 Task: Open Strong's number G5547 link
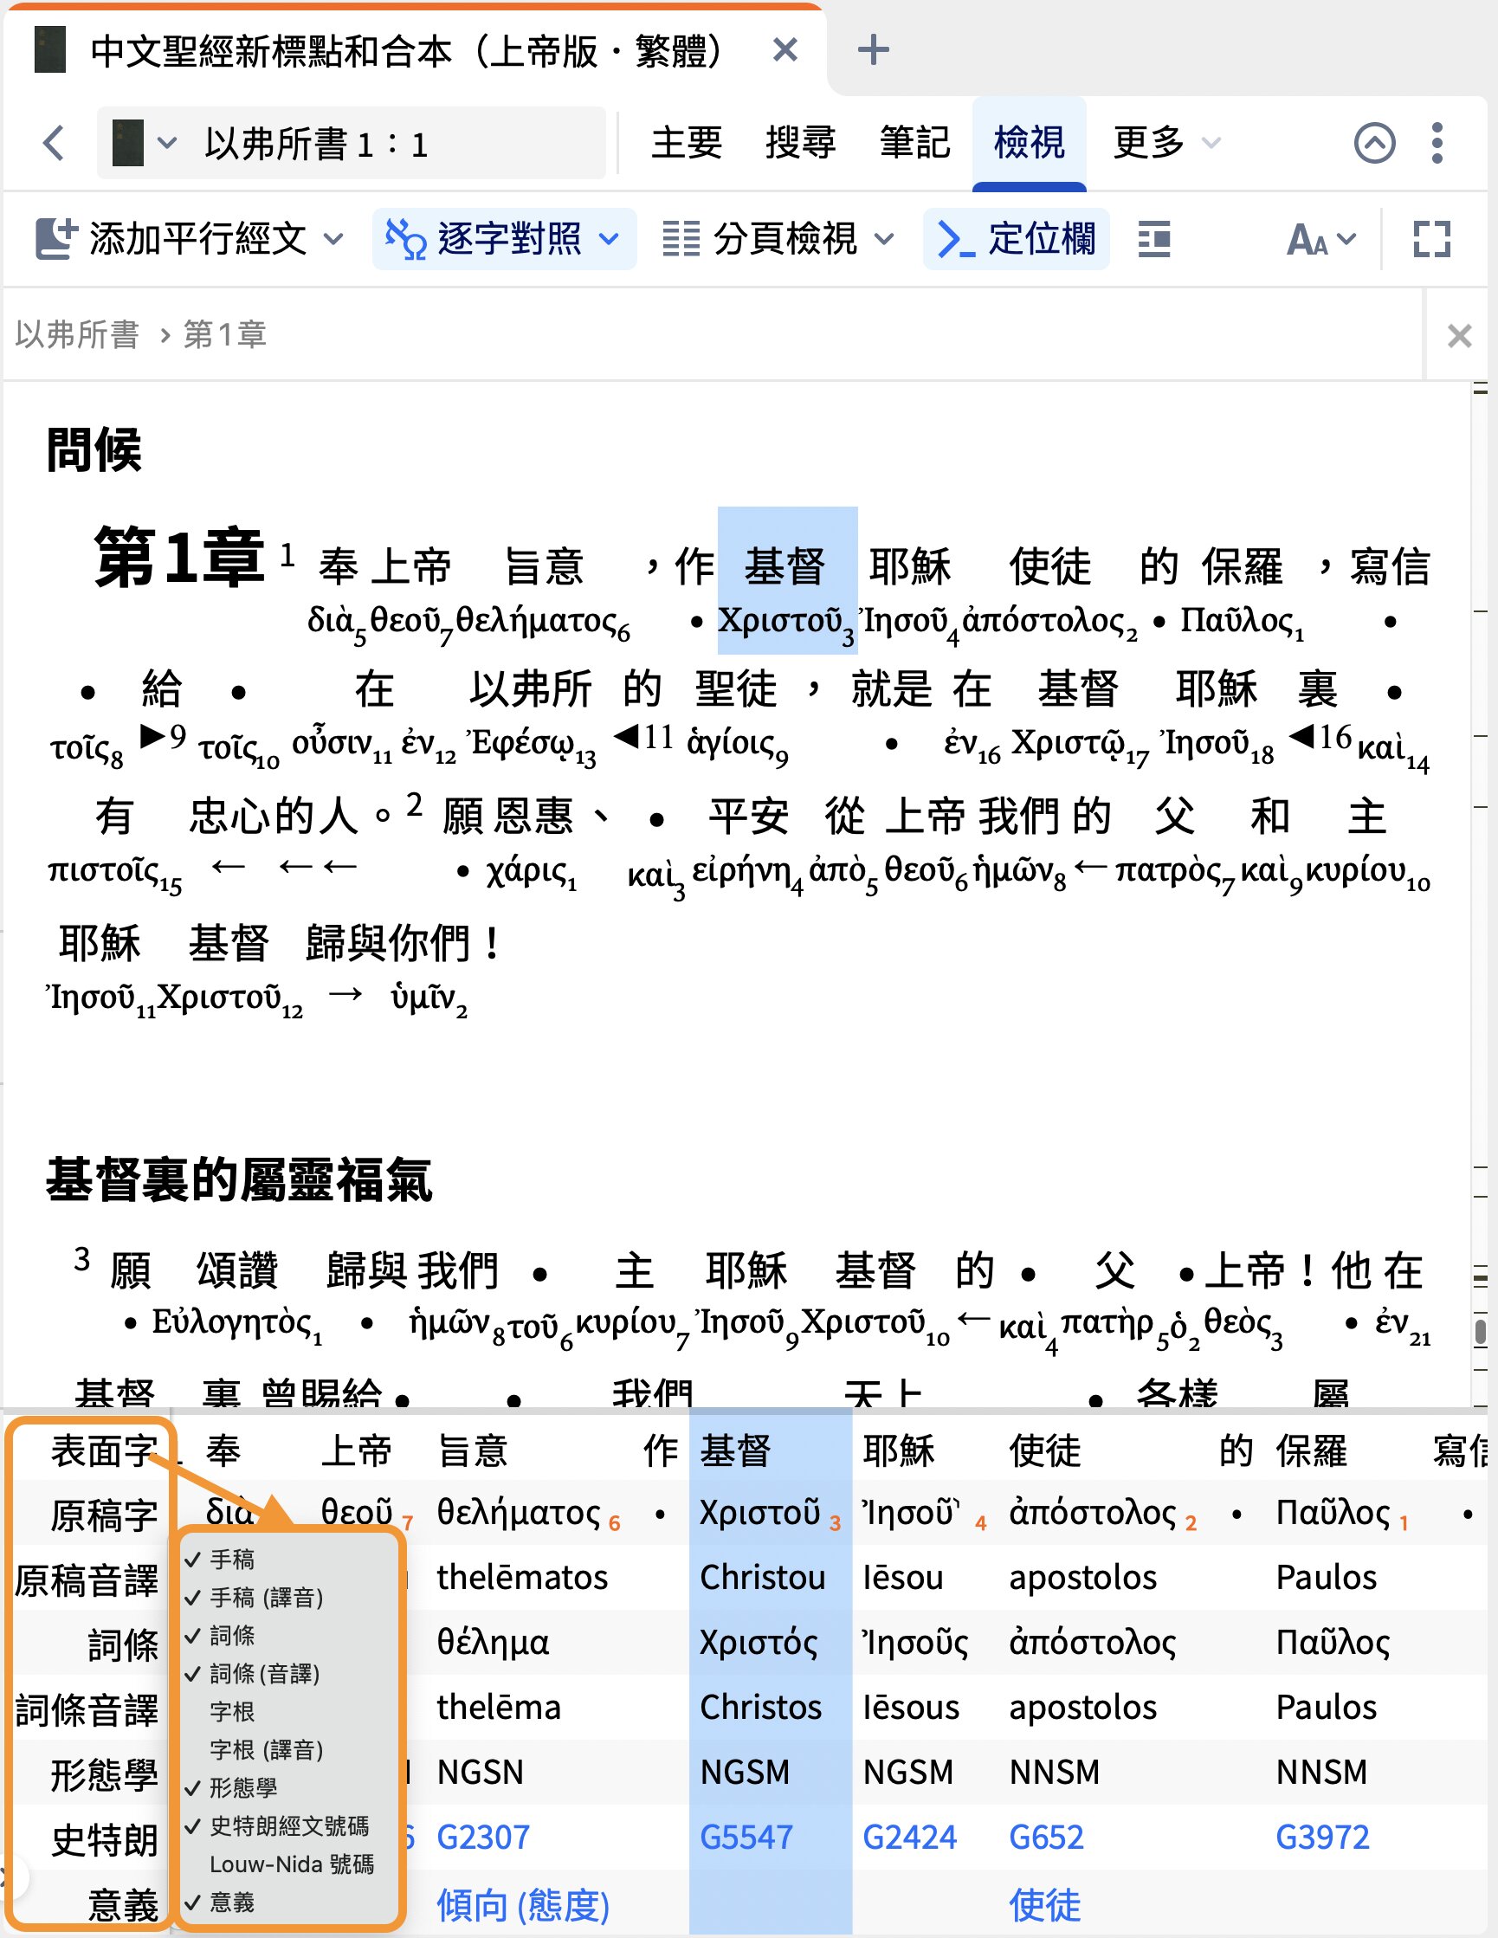pos(746,1837)
